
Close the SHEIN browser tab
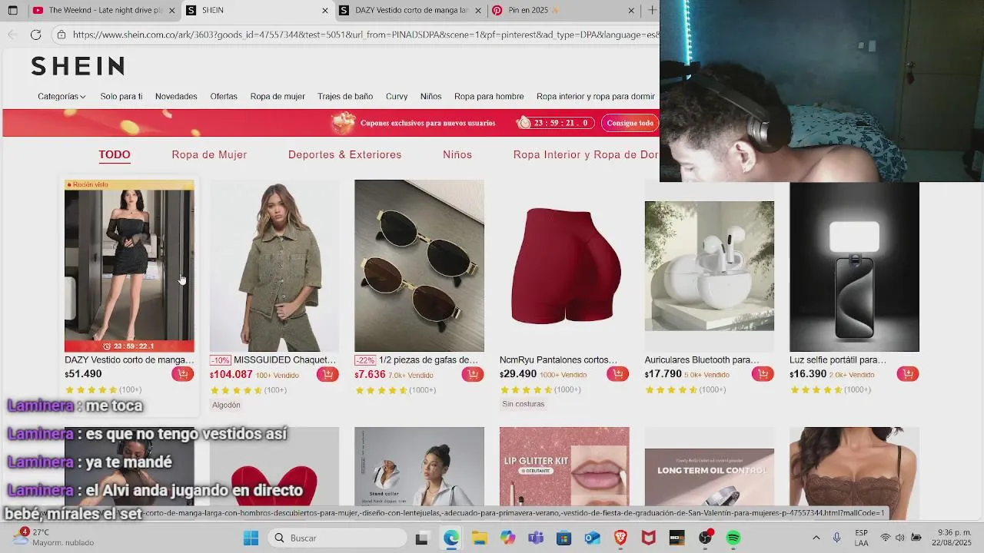point(324,10)
